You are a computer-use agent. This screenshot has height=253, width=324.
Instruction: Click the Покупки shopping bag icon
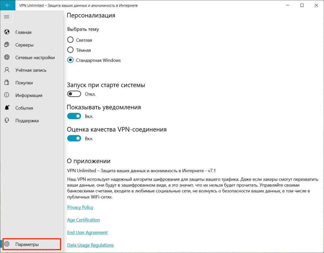[7, 83]
